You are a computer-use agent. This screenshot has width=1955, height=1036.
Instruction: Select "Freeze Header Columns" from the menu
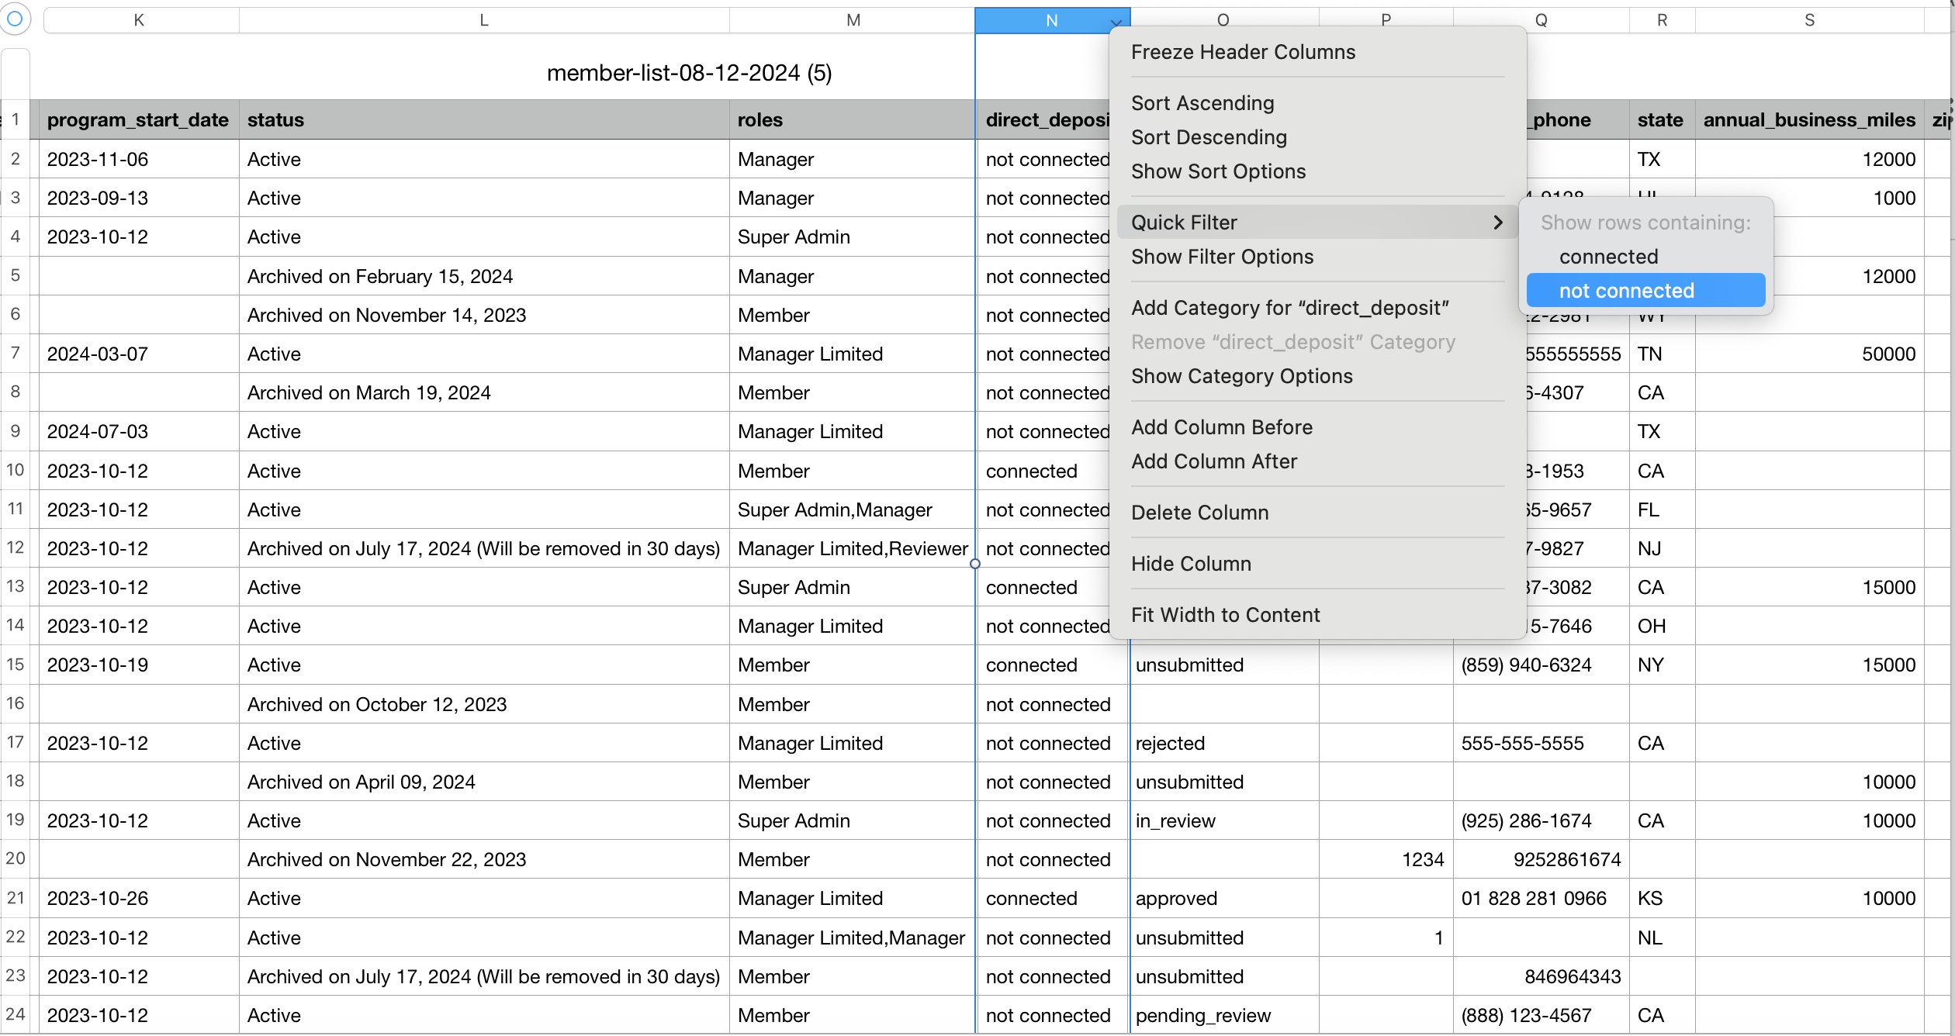[1243, 52]
